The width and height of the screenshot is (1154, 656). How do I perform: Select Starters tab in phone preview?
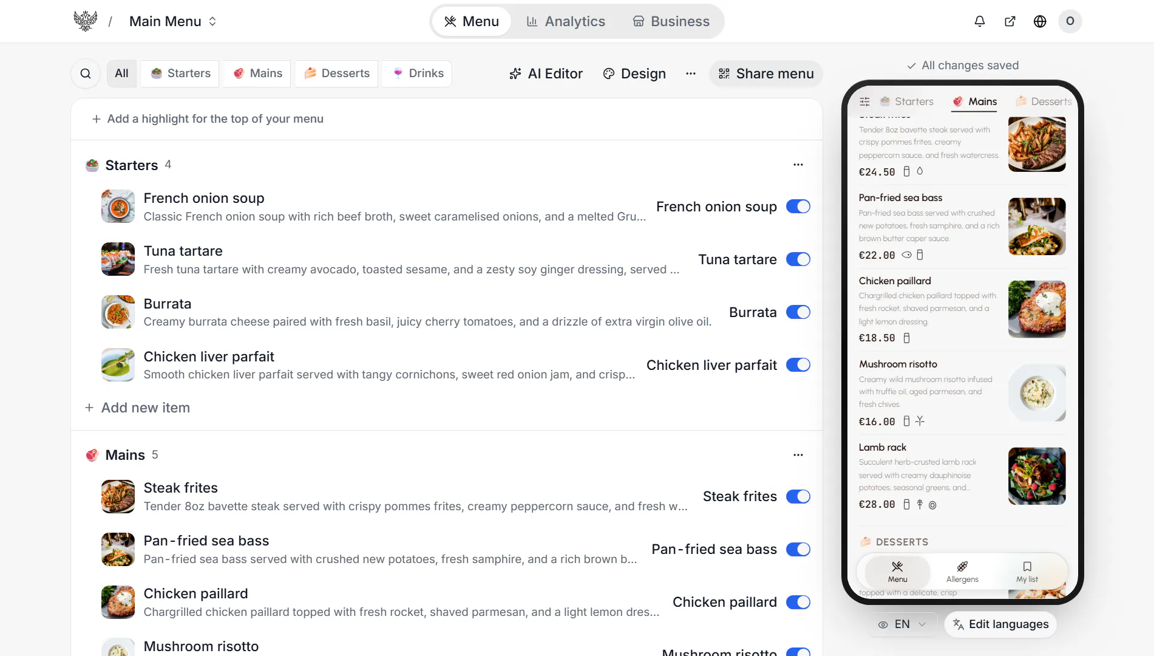(907, 101)
